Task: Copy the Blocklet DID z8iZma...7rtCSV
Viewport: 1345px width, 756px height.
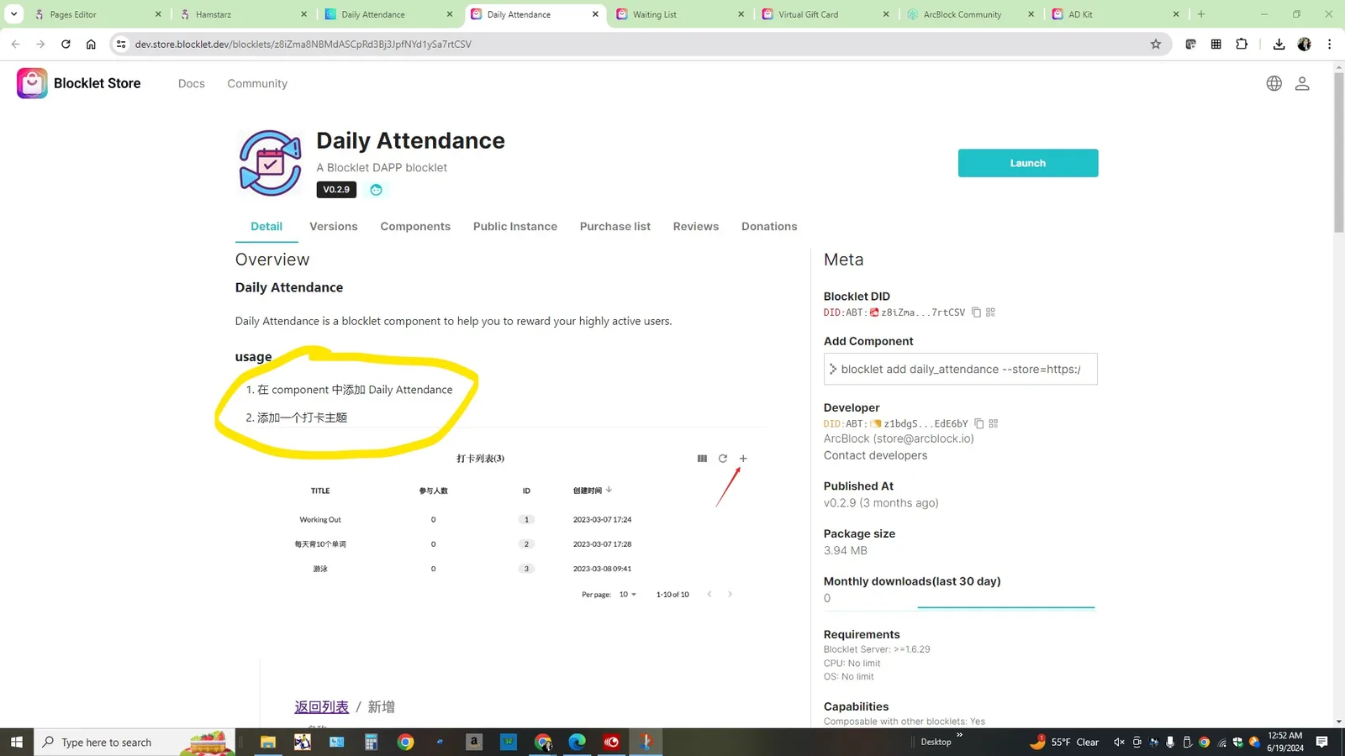Action: (976, 312)
